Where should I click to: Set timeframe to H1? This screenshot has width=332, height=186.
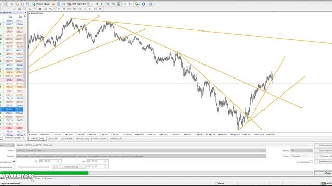(x=80, y=9)
